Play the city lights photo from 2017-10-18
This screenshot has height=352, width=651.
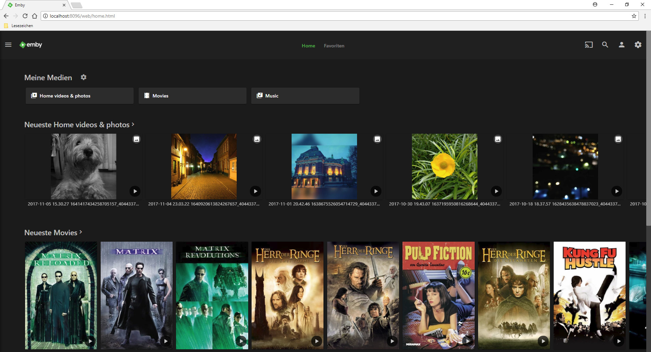[617, 191]
